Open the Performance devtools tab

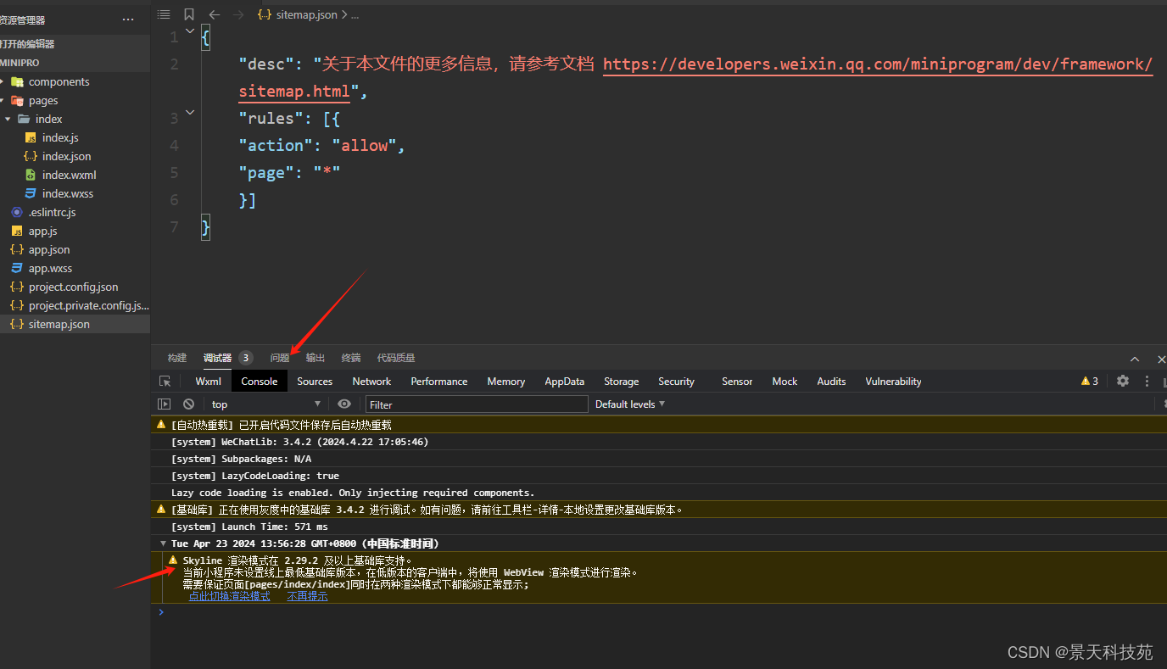[x=439, y=382]
